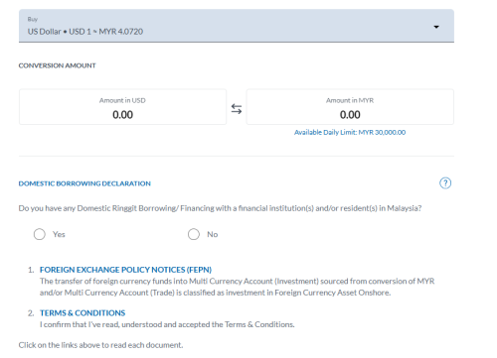Viewport: 497px width, 358px height.
Task: Click the Buy label in currency selector
Action: click(33, 19)
